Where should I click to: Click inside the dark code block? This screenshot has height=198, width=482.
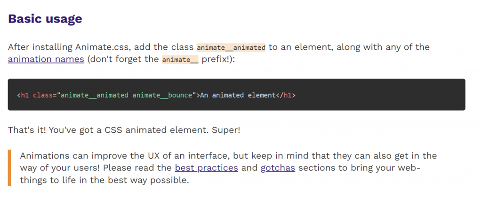click(x=377, y=95)
